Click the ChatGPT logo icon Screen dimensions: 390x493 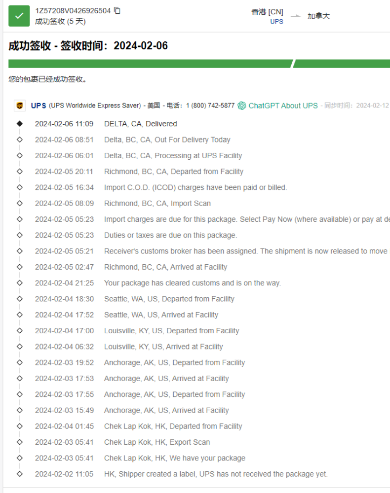pyautogui.click(x=242, y=106)
